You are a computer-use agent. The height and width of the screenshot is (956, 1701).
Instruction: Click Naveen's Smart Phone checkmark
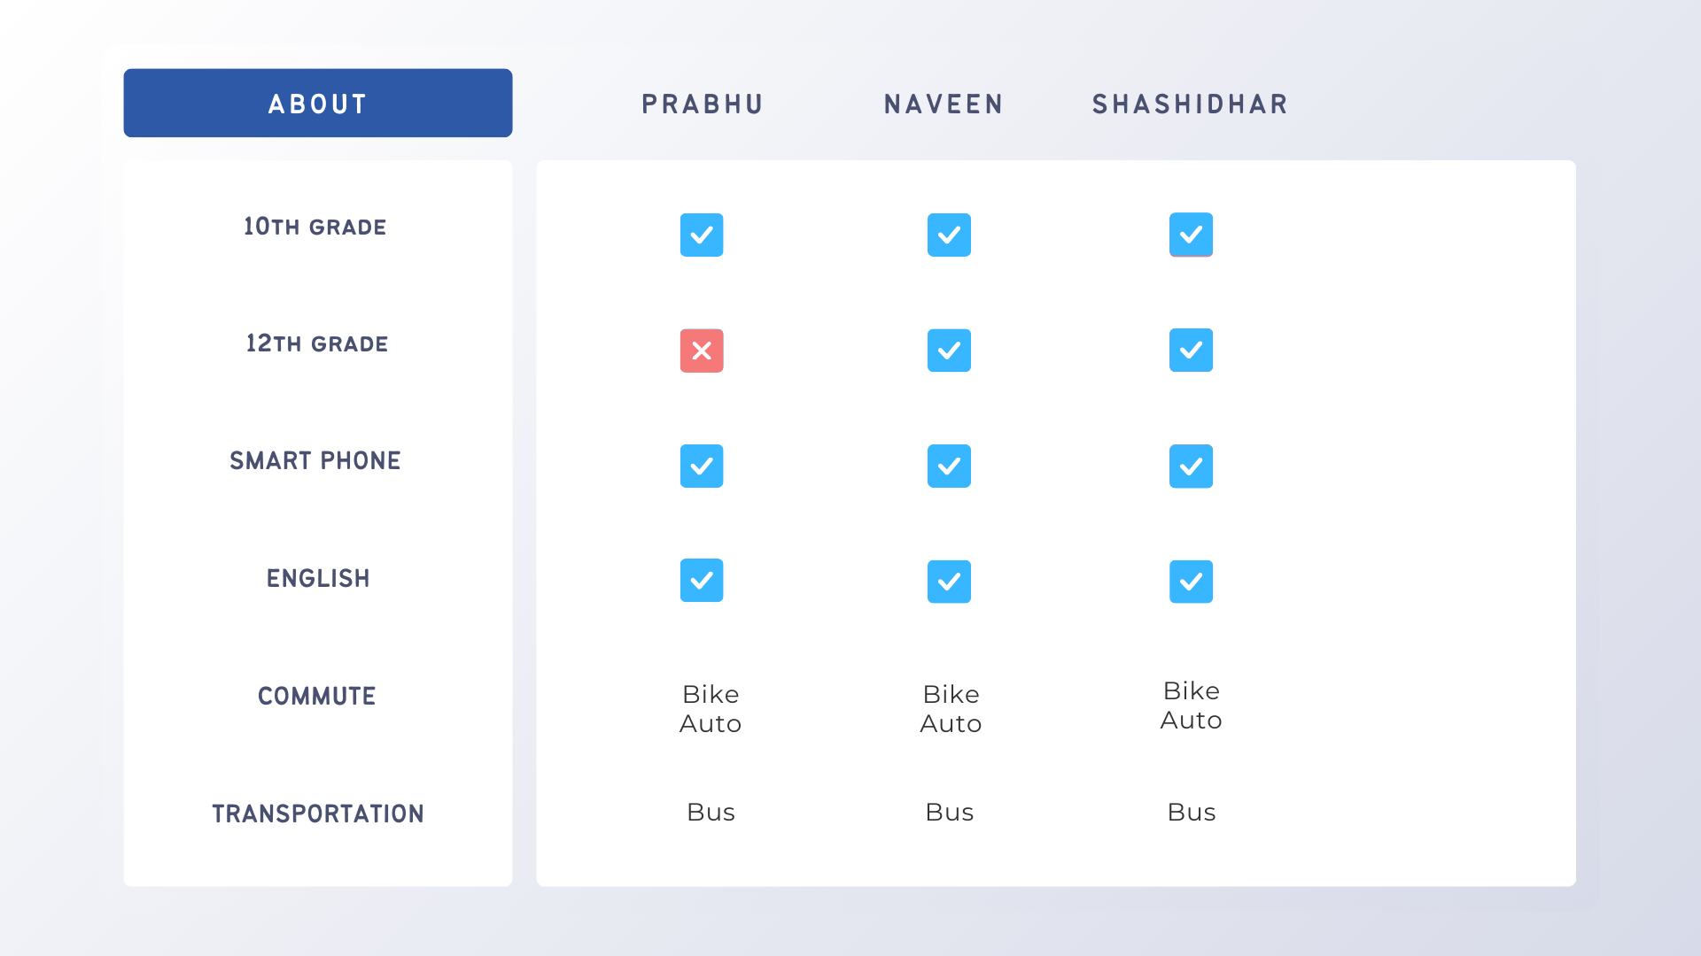click(x=949, y=466)
